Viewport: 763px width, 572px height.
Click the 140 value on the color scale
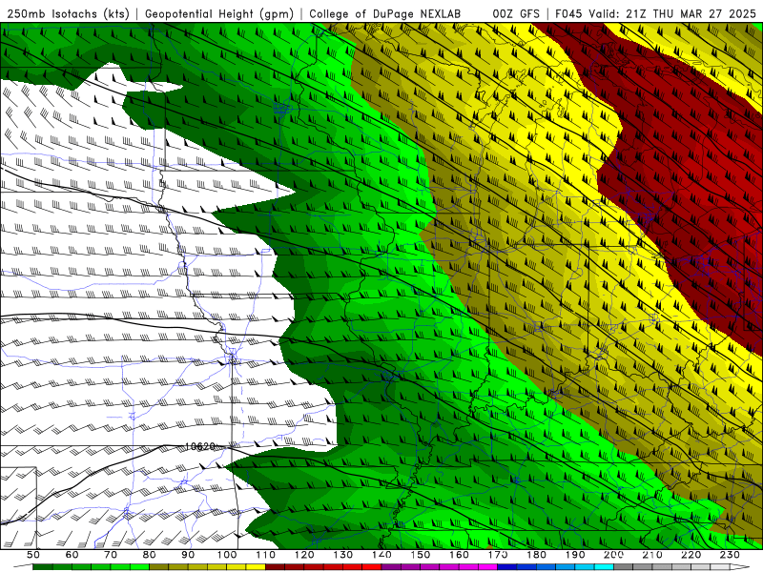(x=381, y=555)
